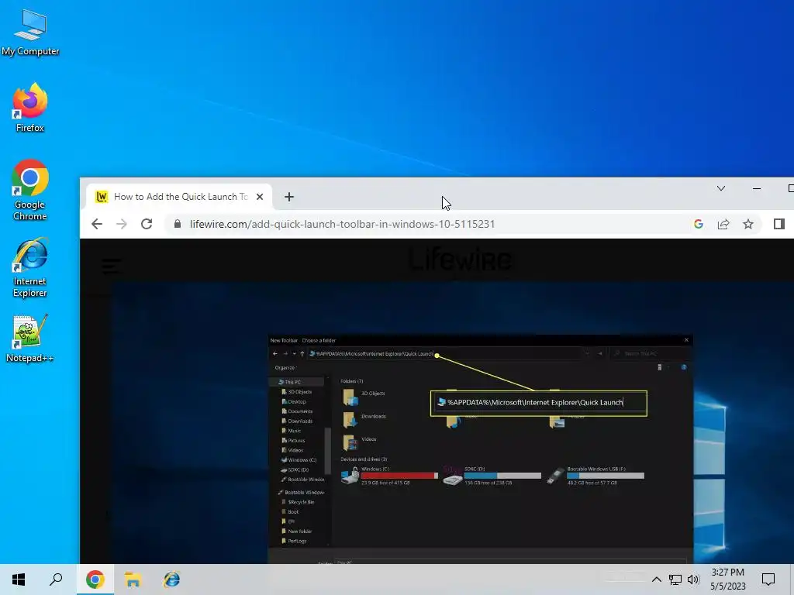Switch to Chrome on taskbar
Image resolution: width=794 pixels, height=595 pixels.
coord(95,580)
